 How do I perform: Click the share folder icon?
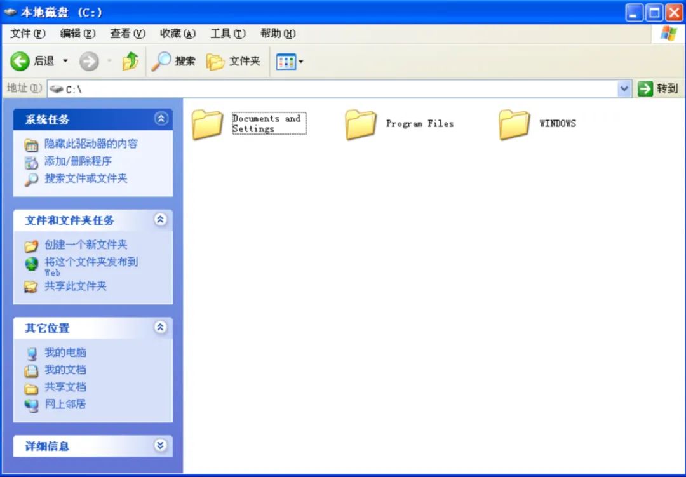(31, 287)
